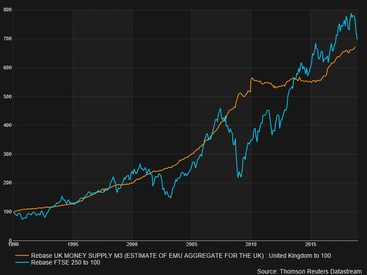Viewport: 367px width, 275px height.
Task: Click the 800 y-axis label
Action: [7, 10]
